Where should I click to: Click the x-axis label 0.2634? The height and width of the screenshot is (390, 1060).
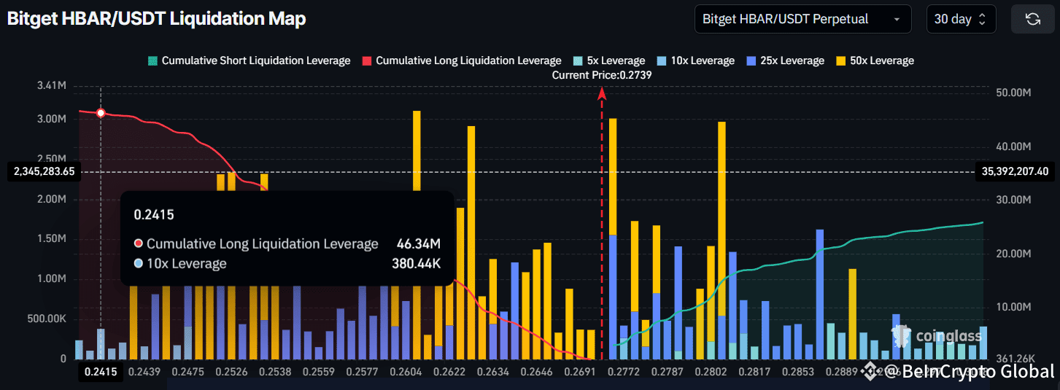pyautogui.click(x=493, y=372)
